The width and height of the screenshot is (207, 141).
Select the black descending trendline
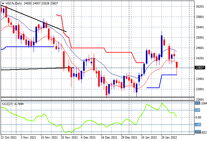coord(34,18)
